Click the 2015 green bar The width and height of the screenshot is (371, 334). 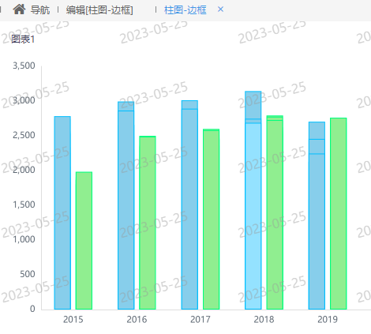(x=84, y=241)
